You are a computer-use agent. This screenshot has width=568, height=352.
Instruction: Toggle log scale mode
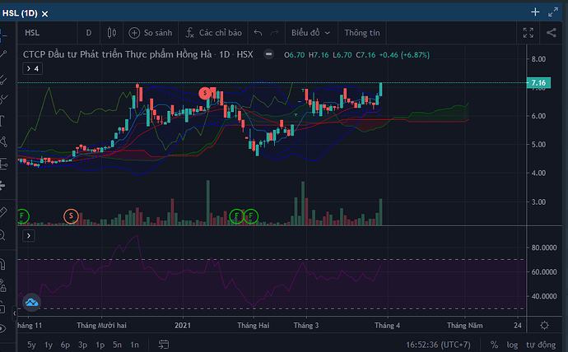point(513,345)
